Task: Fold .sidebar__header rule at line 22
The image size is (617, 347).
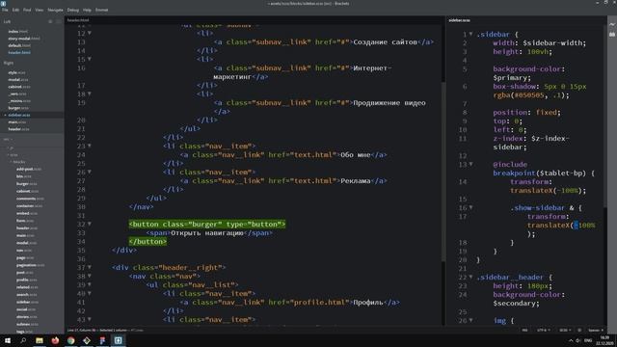Action: pos(470,277)
